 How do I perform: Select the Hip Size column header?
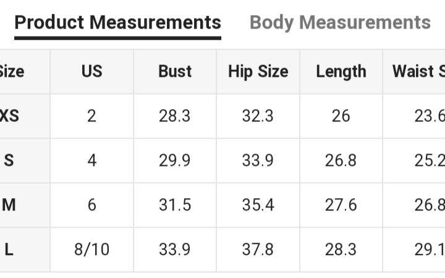[x=258, y=72]
